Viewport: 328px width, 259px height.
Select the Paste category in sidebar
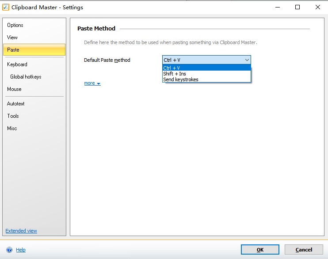pyautogui.click(x=13, y=50)
